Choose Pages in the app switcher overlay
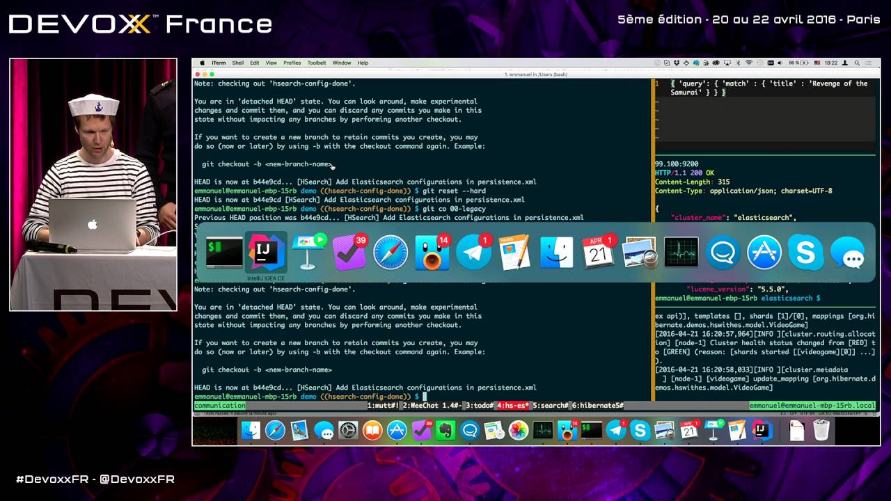Image resolution: width=891 pixels, height=501 pixels. (515, 253)
